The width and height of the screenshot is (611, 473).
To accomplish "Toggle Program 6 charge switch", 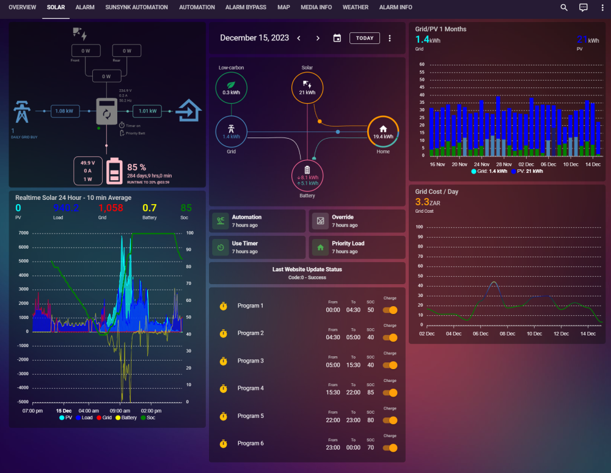I will click(x=390, y=448).
